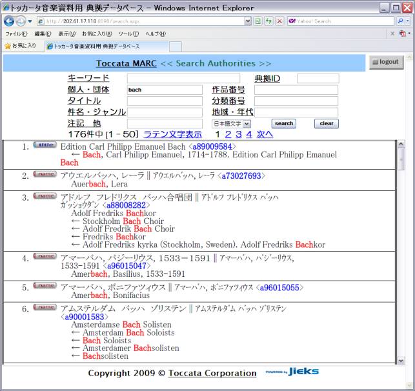Open the ファイル(F) menu
This screenshot has height=391, width=415.
(16, 34)
